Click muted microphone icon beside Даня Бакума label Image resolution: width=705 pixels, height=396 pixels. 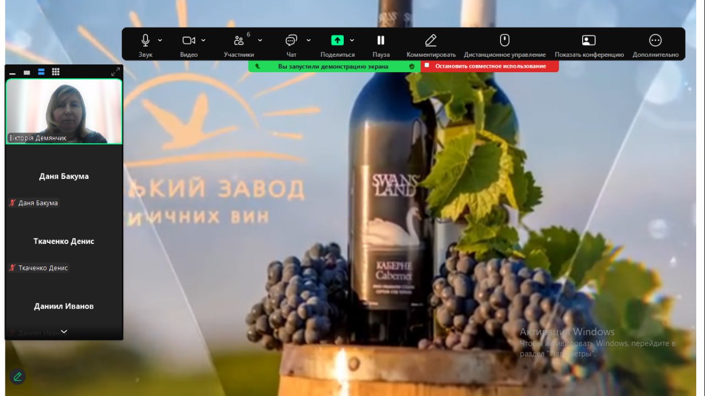click(x=13, y=203)
